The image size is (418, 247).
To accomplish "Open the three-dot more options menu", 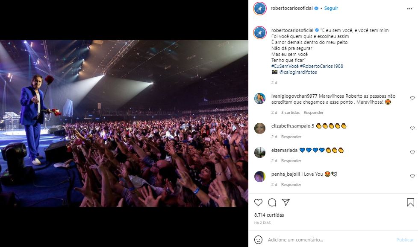I will pyautogui.click(x=409, y=9).
